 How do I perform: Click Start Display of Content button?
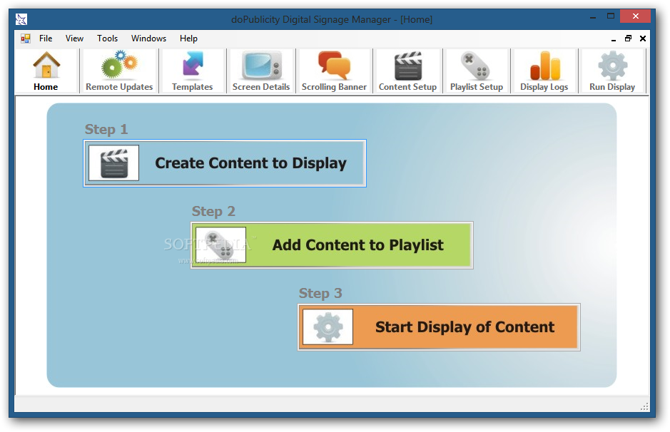[439, 327]
